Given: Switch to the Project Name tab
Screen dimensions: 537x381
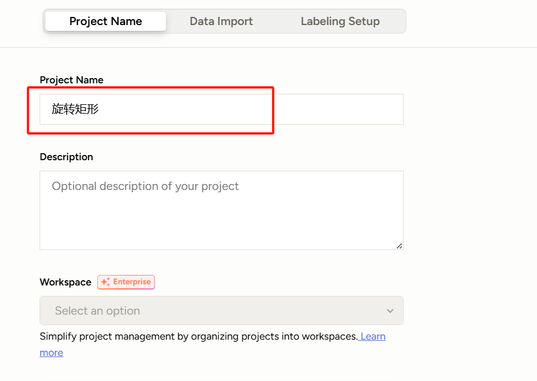Looking at the screenshot, I should coord(105,22).
